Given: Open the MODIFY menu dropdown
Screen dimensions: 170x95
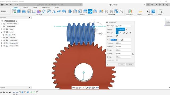Looking at the screenshot, I should [x=82, y=15].
